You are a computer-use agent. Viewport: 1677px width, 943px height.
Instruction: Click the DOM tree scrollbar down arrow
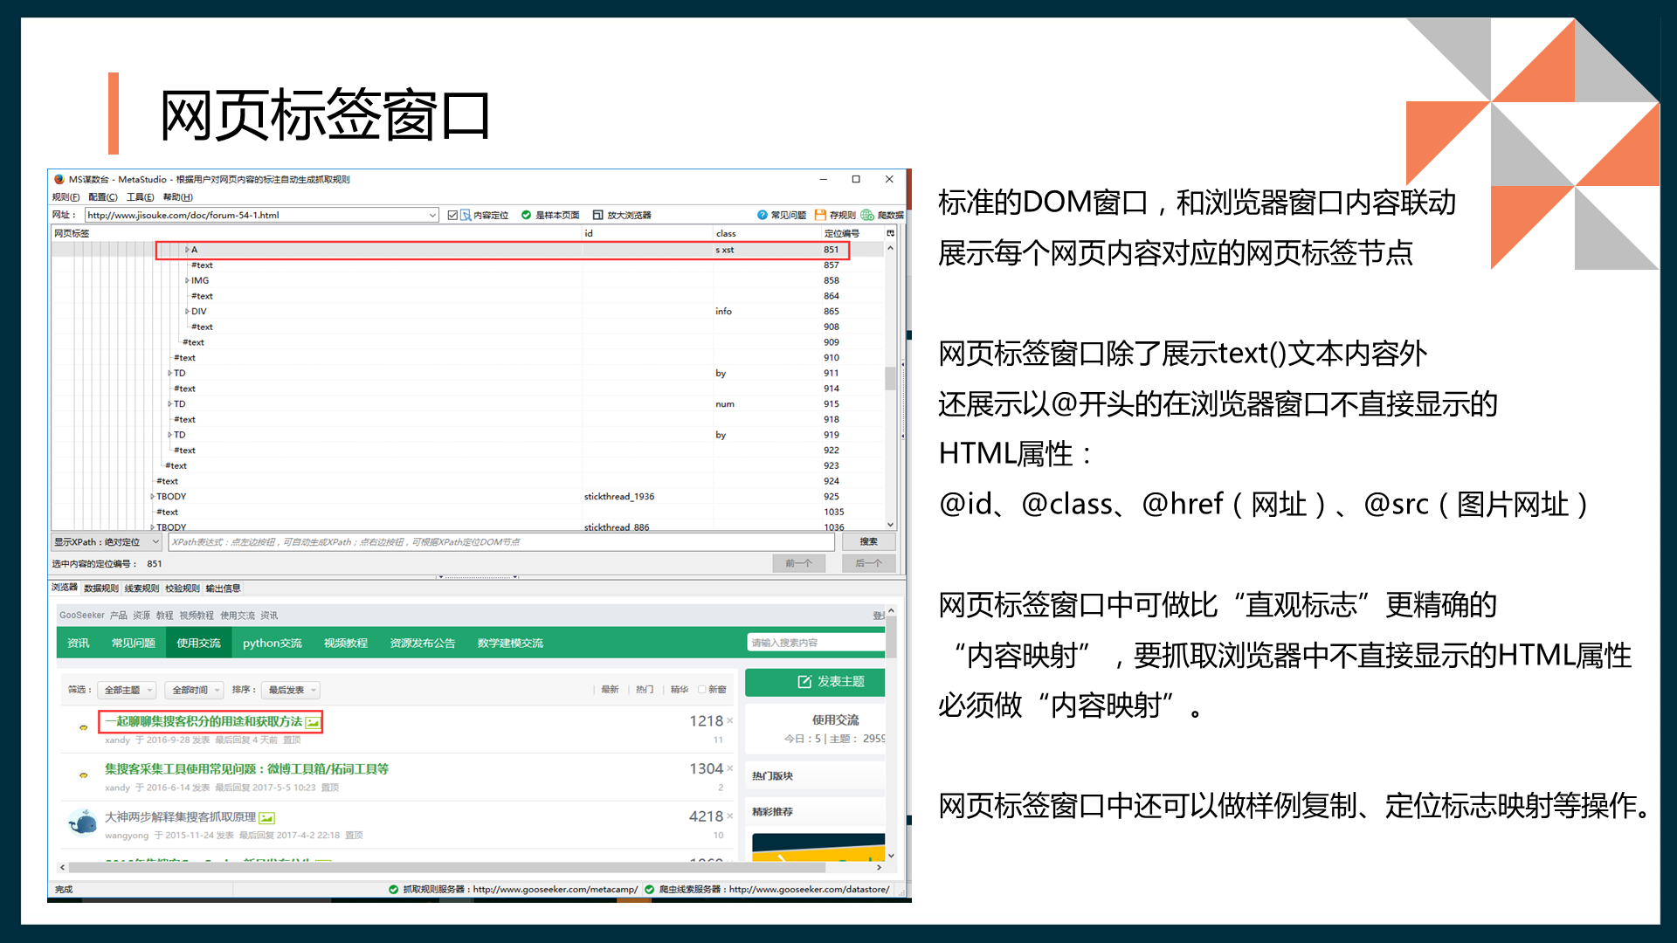click(891, 525)
